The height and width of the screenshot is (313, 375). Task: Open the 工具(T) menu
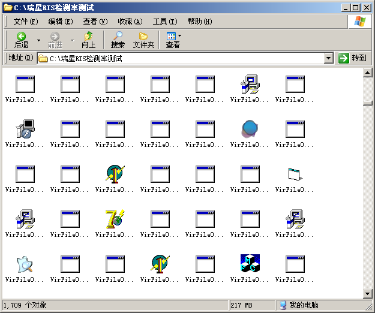click(165, 22)
